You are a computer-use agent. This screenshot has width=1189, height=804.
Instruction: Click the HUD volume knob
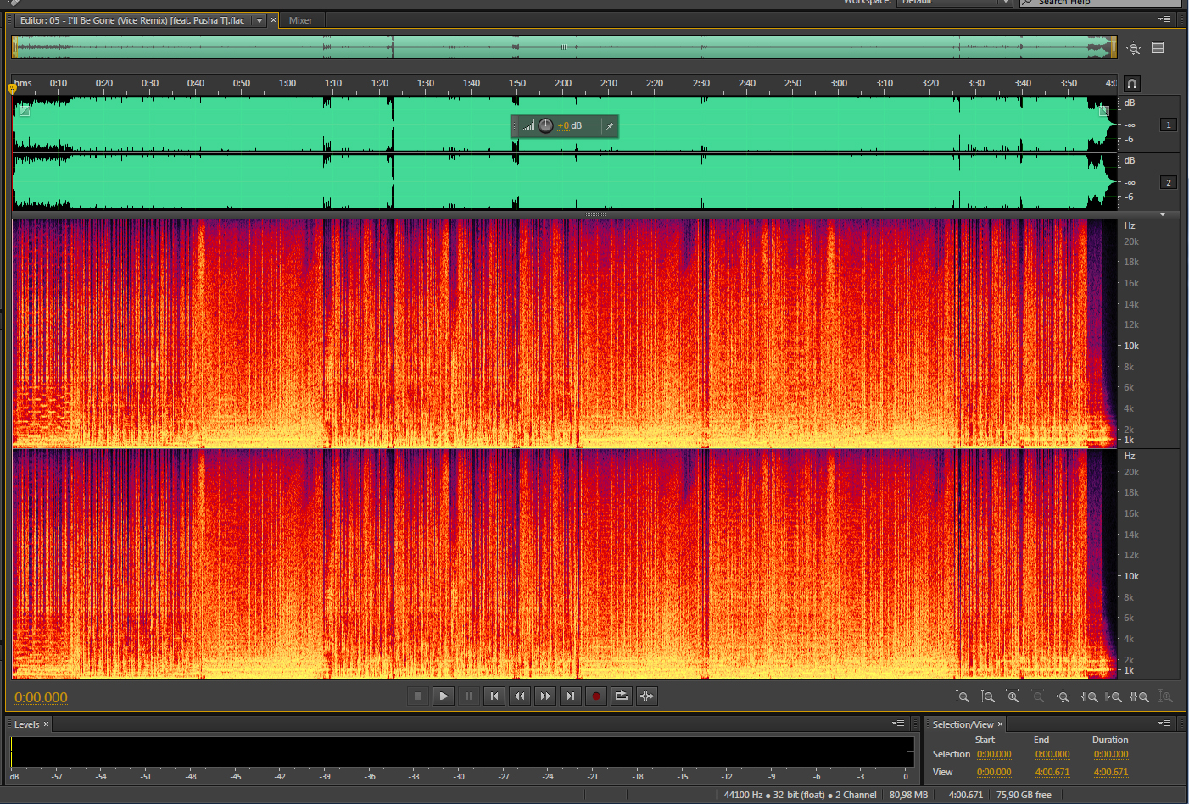click(545, 125)
